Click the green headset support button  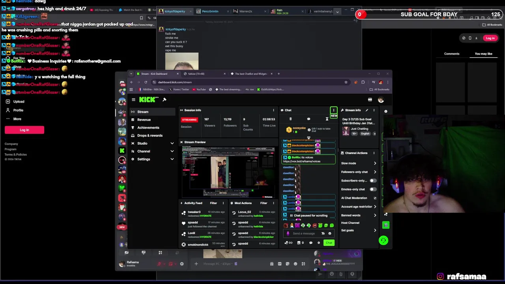click(x=383, y=240)
